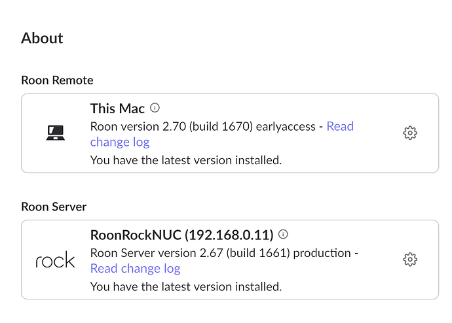This screenshot has width=452, height=323.
Task: Select the This Mac title text
Action: point(117,109)
